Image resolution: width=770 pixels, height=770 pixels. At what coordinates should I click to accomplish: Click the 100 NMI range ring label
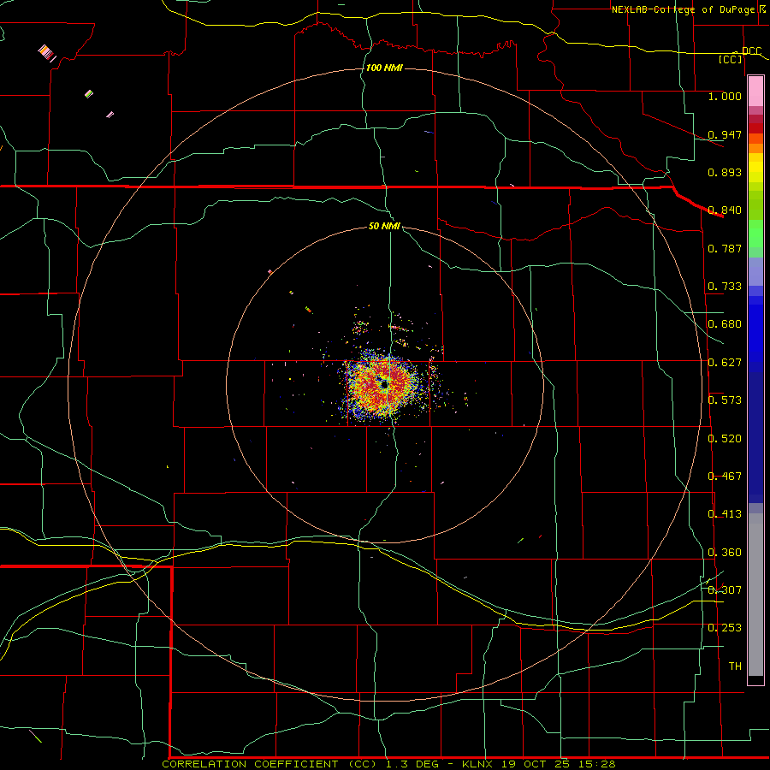384,68
